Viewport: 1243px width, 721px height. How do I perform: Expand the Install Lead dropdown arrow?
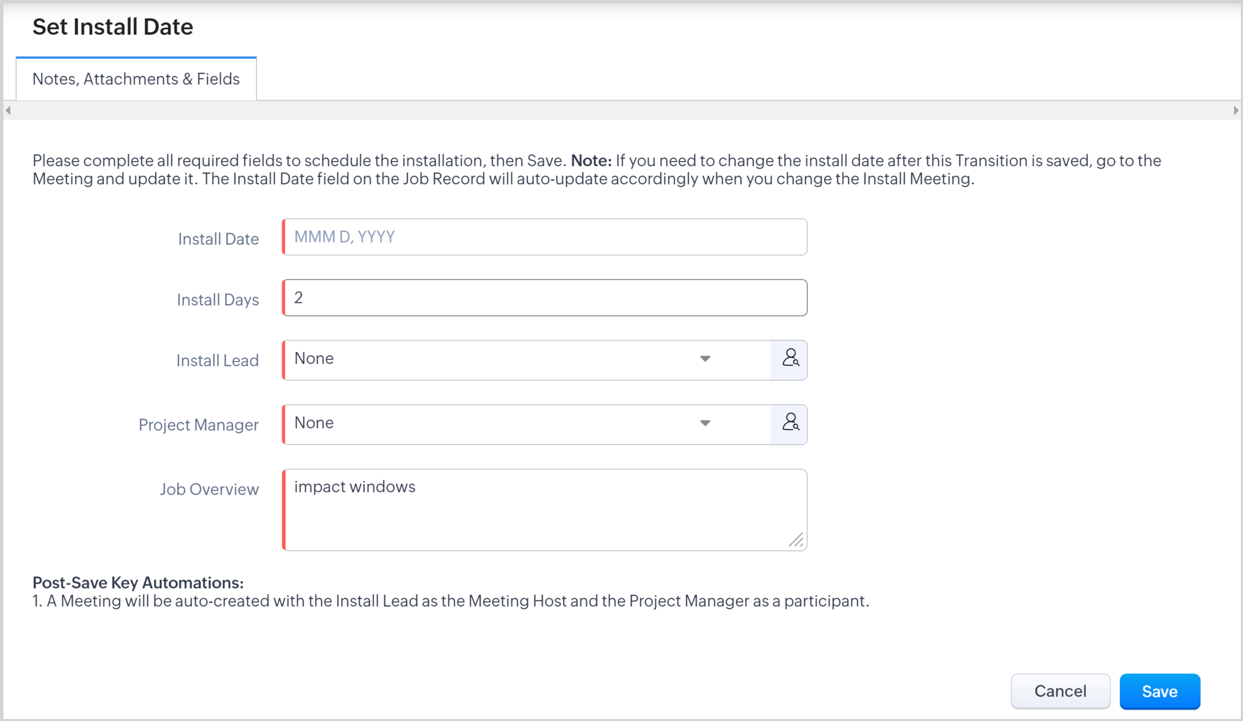[705, 359]
